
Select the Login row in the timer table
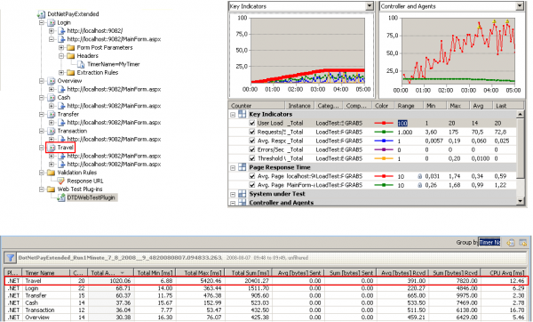(x=266, y=288)
